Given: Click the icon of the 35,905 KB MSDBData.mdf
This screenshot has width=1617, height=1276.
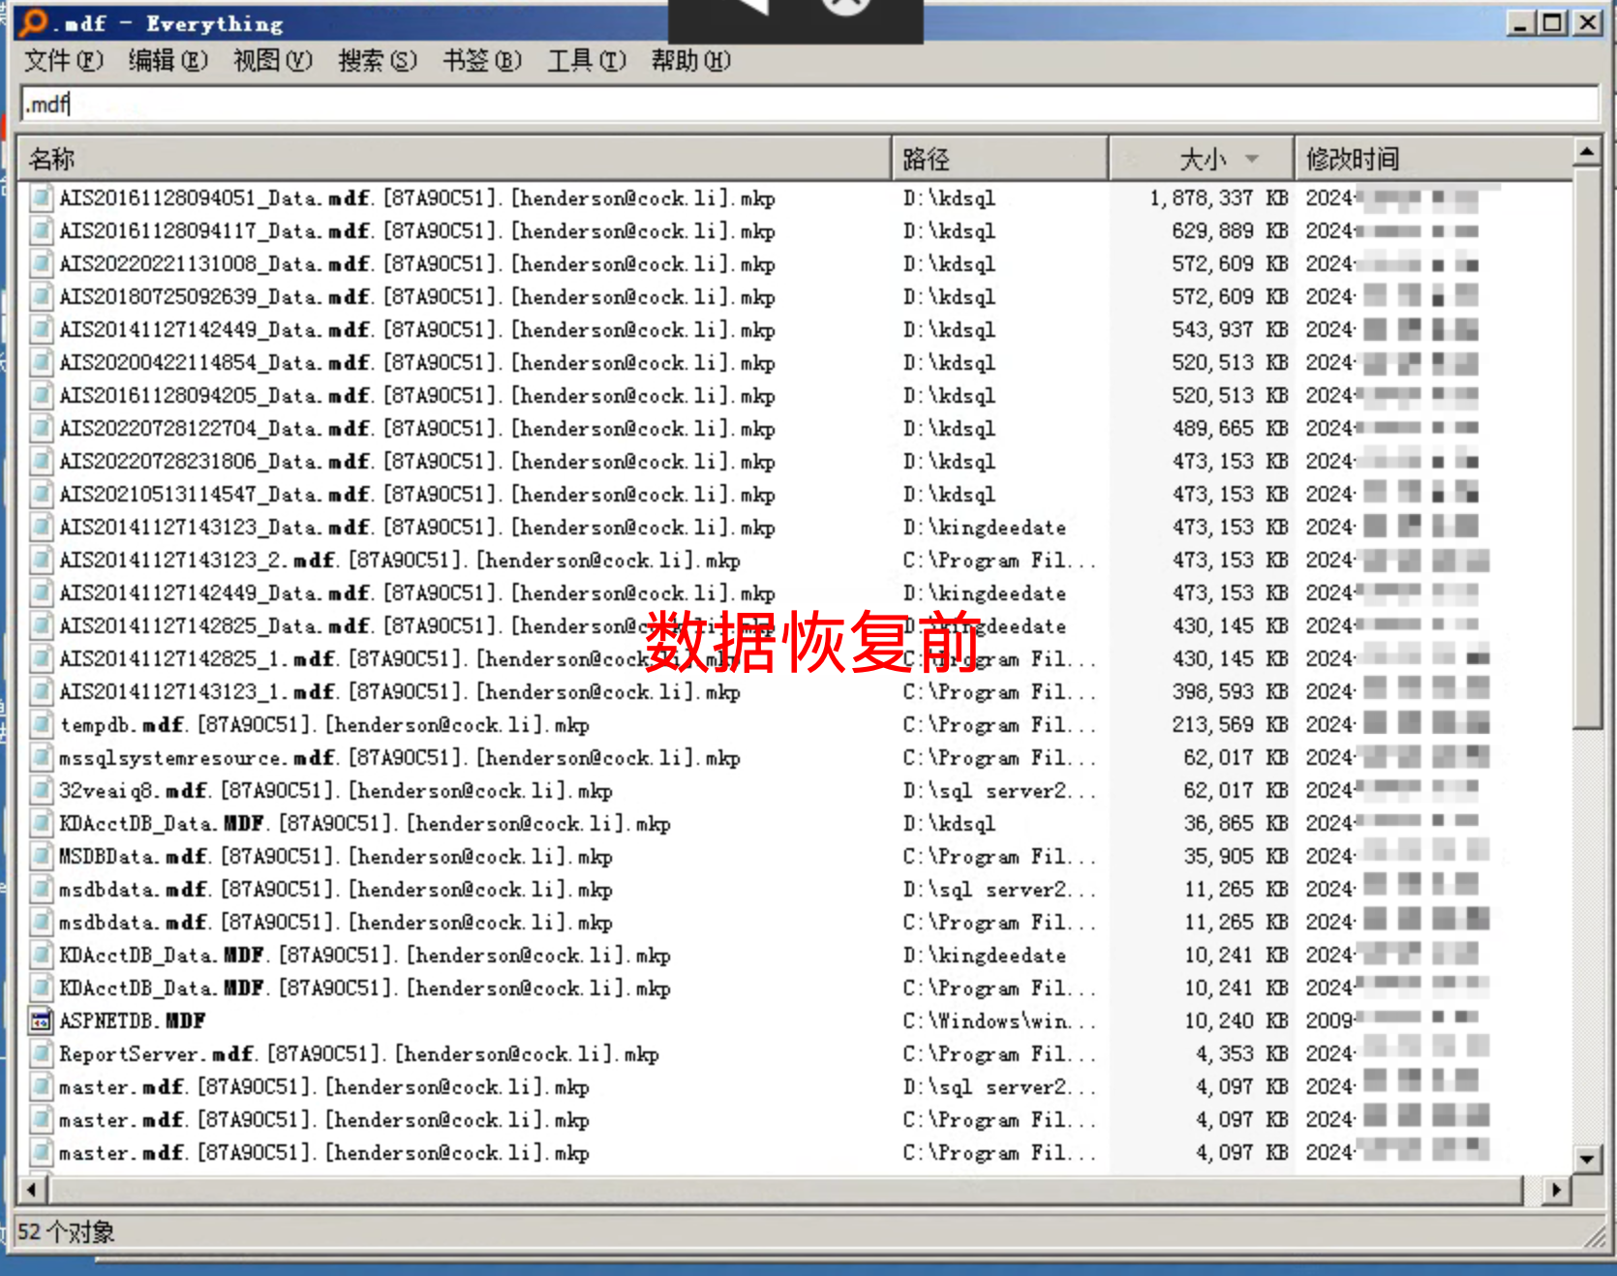Looking at the screenshot, I should coord(41,857).
